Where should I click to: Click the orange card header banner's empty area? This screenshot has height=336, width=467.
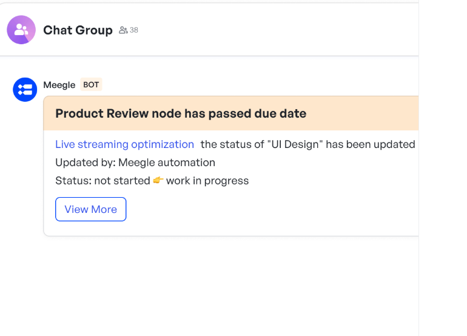tap(364, 113)
